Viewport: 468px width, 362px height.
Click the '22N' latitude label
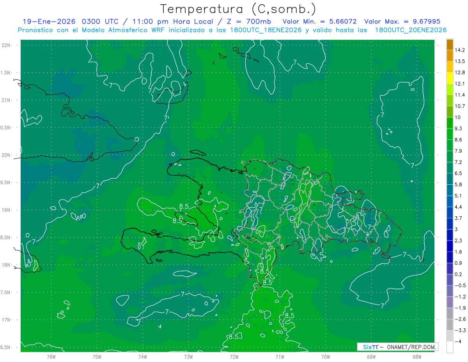(7, 45)
